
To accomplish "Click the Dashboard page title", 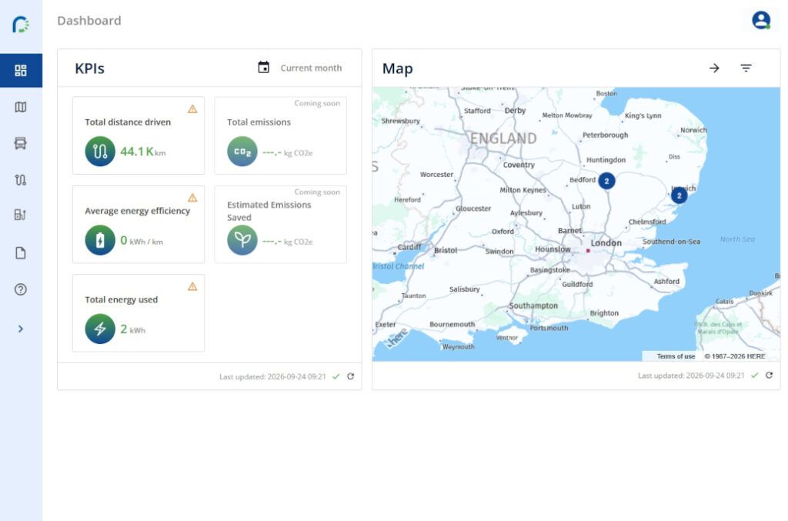I will point(89,21).
